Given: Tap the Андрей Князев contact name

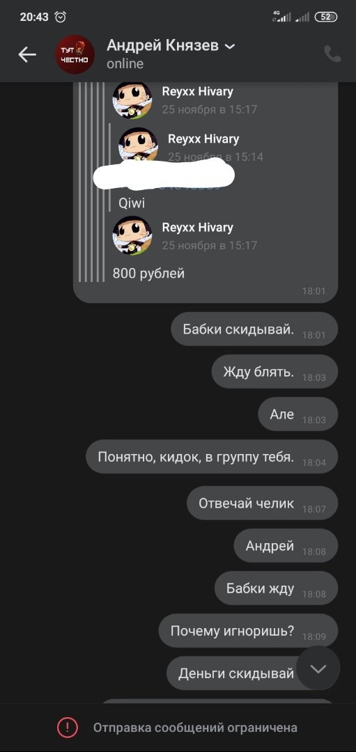Looking at the screenshot, I should [162, 45].
